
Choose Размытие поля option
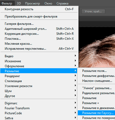[96, 71]
